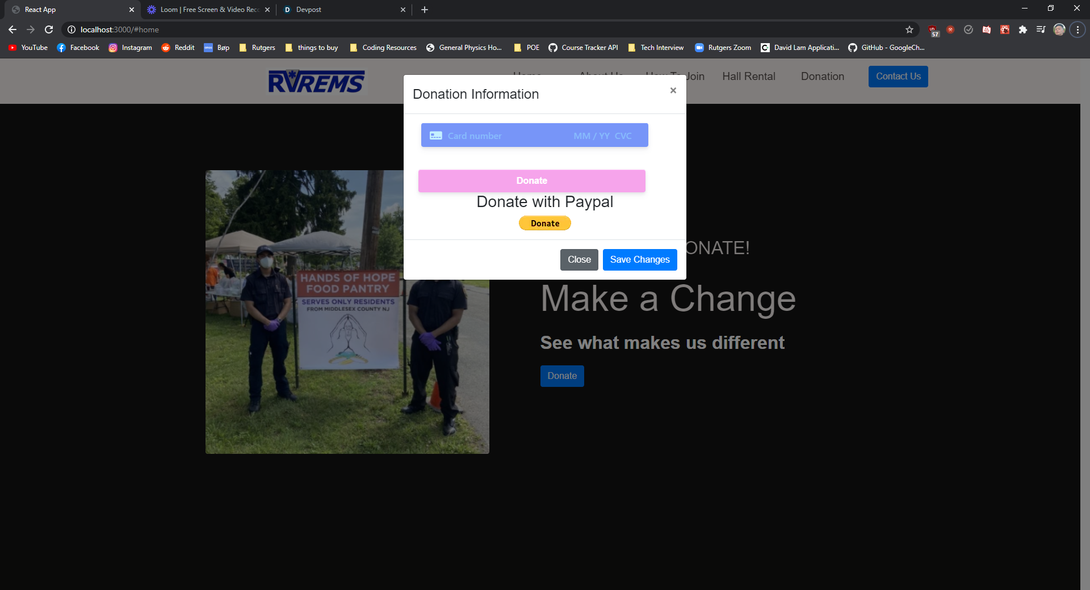Open the Chrome profile avatar

(x=1059, y=29)
